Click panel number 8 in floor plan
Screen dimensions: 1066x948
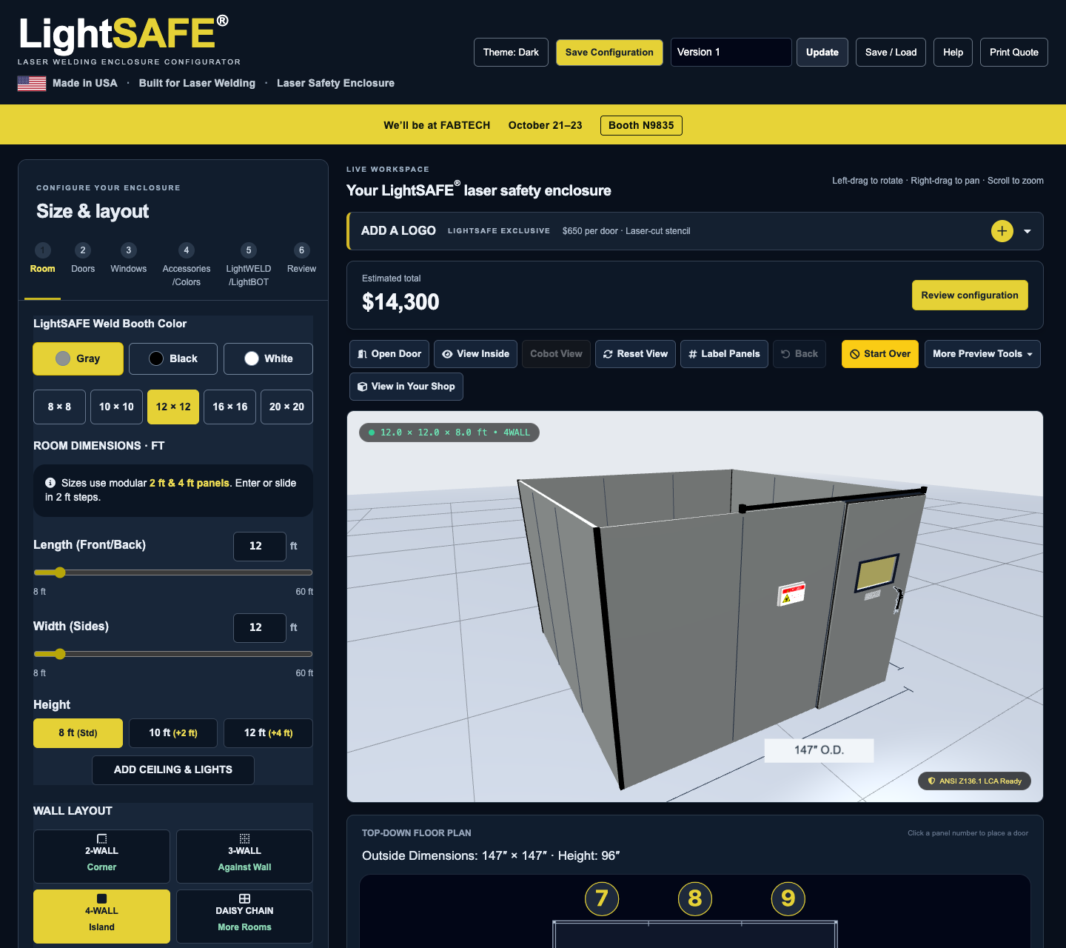coord(695,898)
